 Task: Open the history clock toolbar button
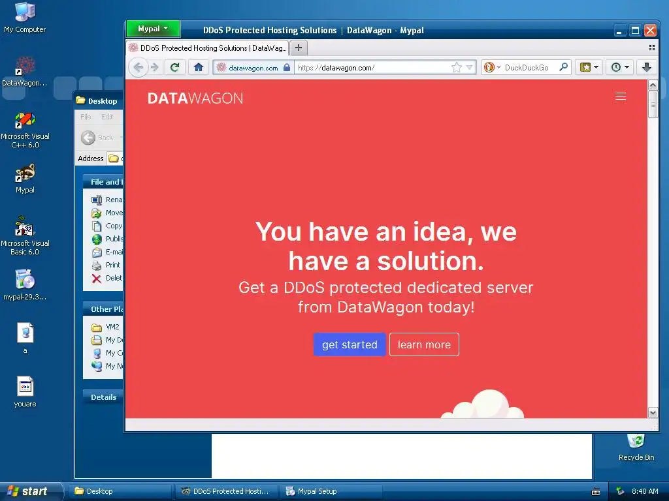(x=620, y=67)
